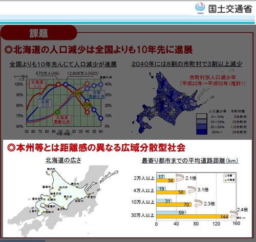
Task: Click the 2040年には8割の市町村で3割以上減少 heading
Action: point(187,64)
